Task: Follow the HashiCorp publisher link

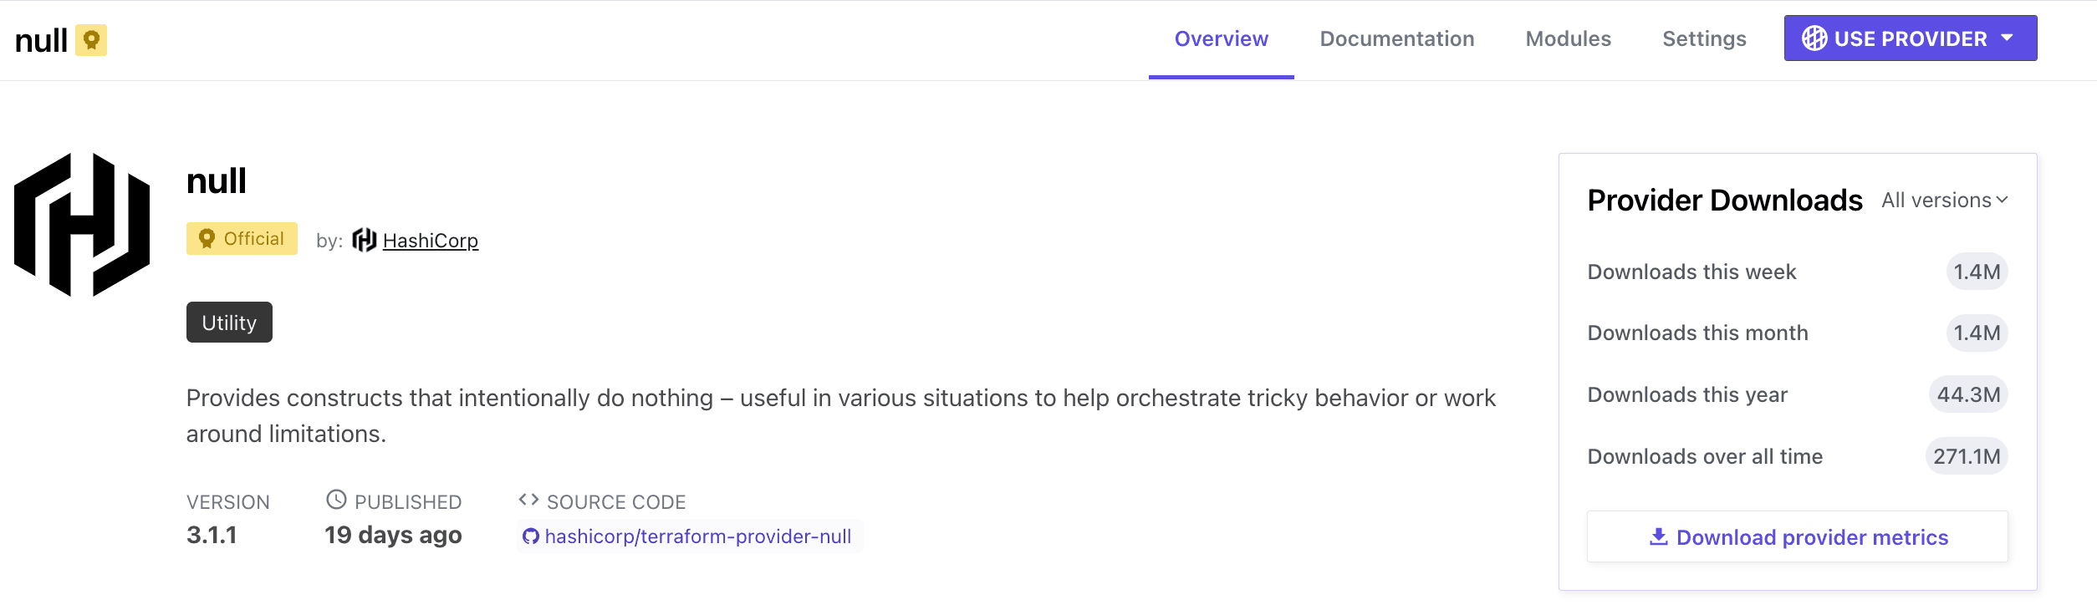Action: [431, 241]
